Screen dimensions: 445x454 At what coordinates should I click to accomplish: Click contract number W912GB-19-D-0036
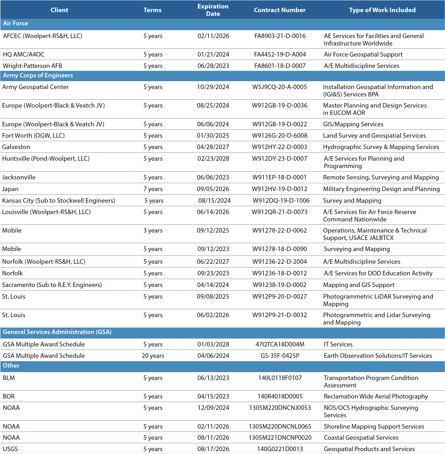pyautogui.click(x=280, y=105)
